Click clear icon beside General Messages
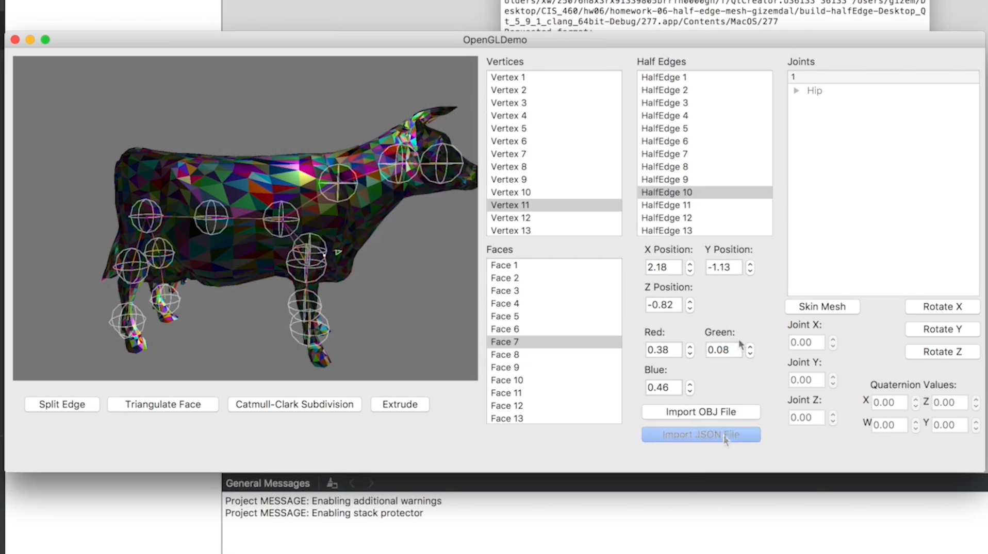988x554 pixels. click(332, 483)
